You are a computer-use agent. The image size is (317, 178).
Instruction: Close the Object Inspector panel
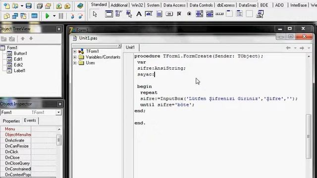pos(60,104)
